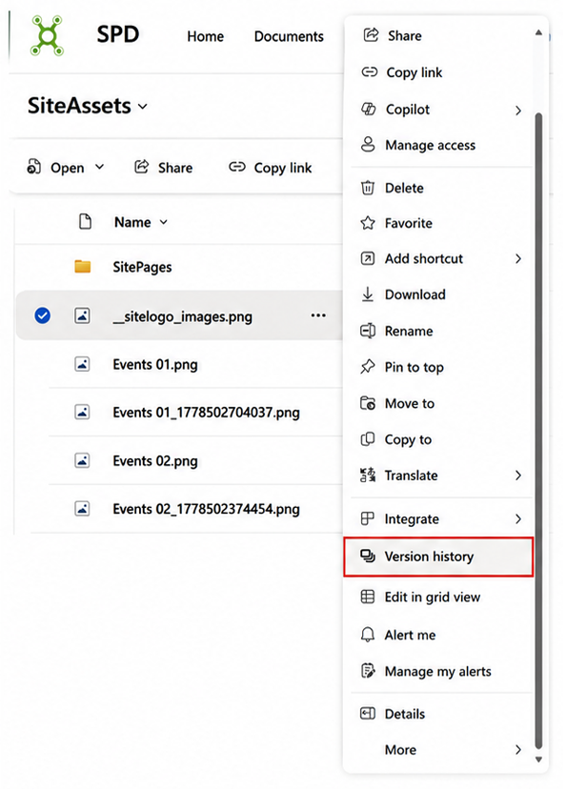Click the Add shortcut icon

(368, 258)
